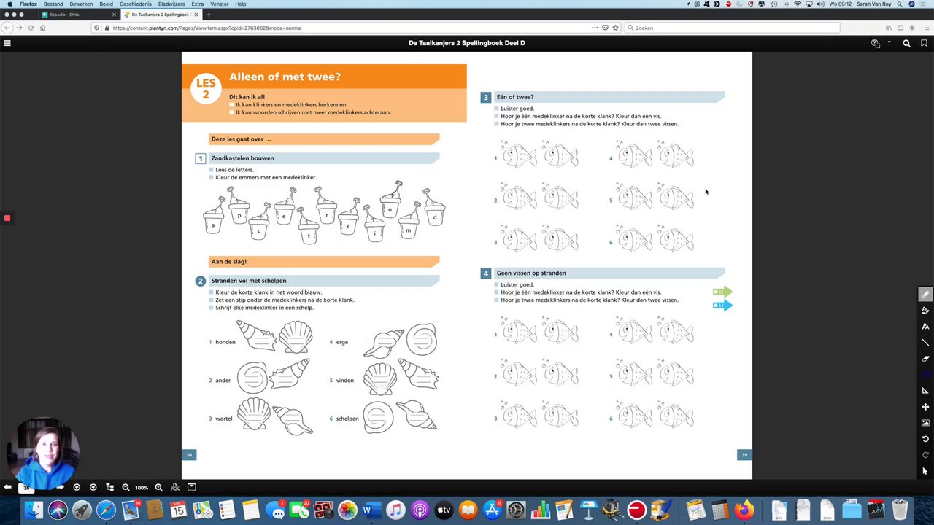Zoom in with the plus magnifier

point(158,487)
